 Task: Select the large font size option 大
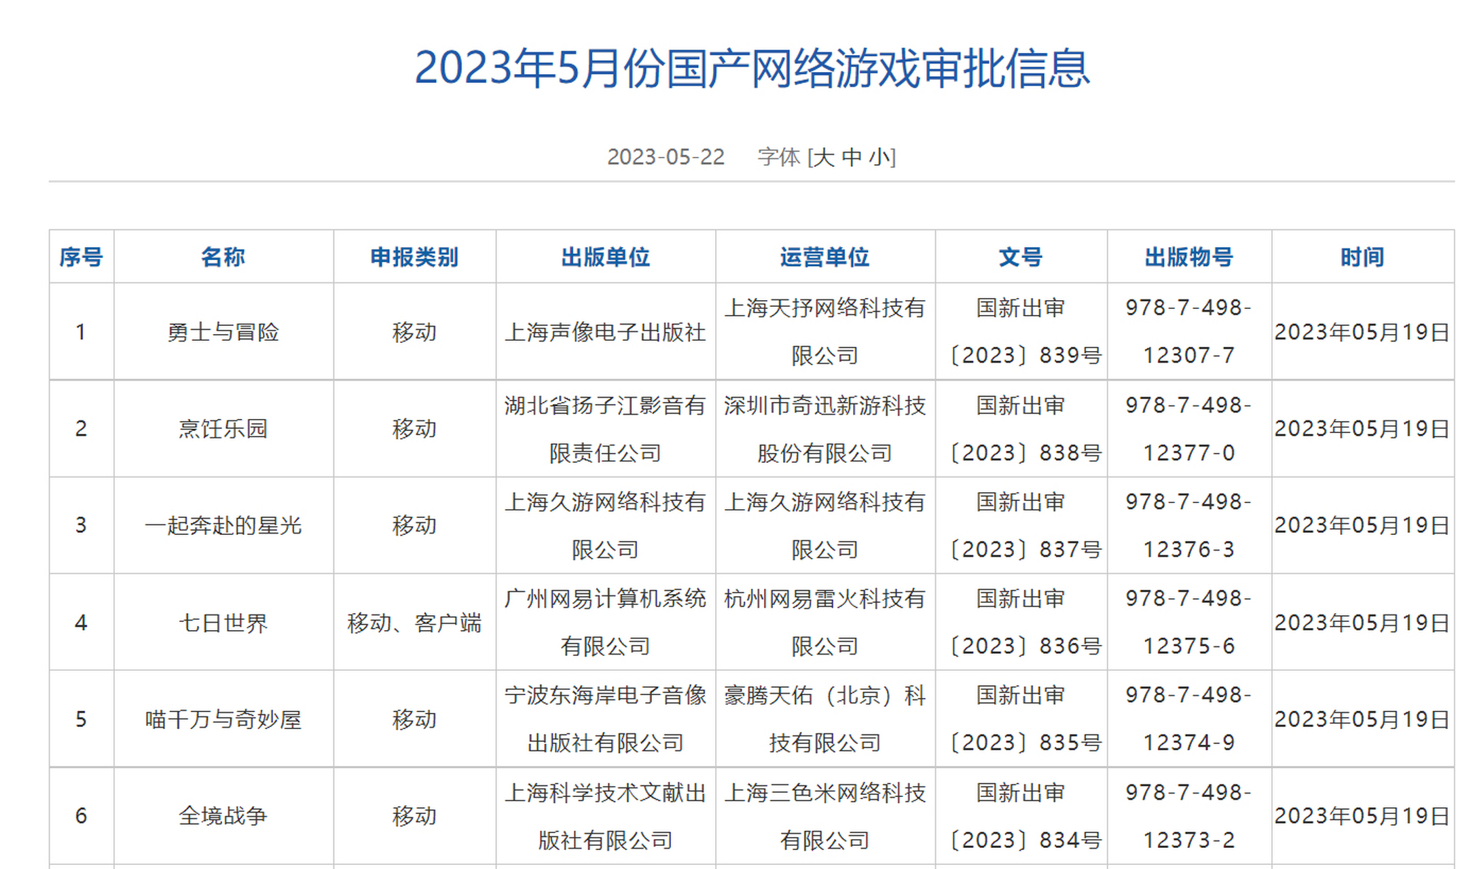tap(824, 158)
